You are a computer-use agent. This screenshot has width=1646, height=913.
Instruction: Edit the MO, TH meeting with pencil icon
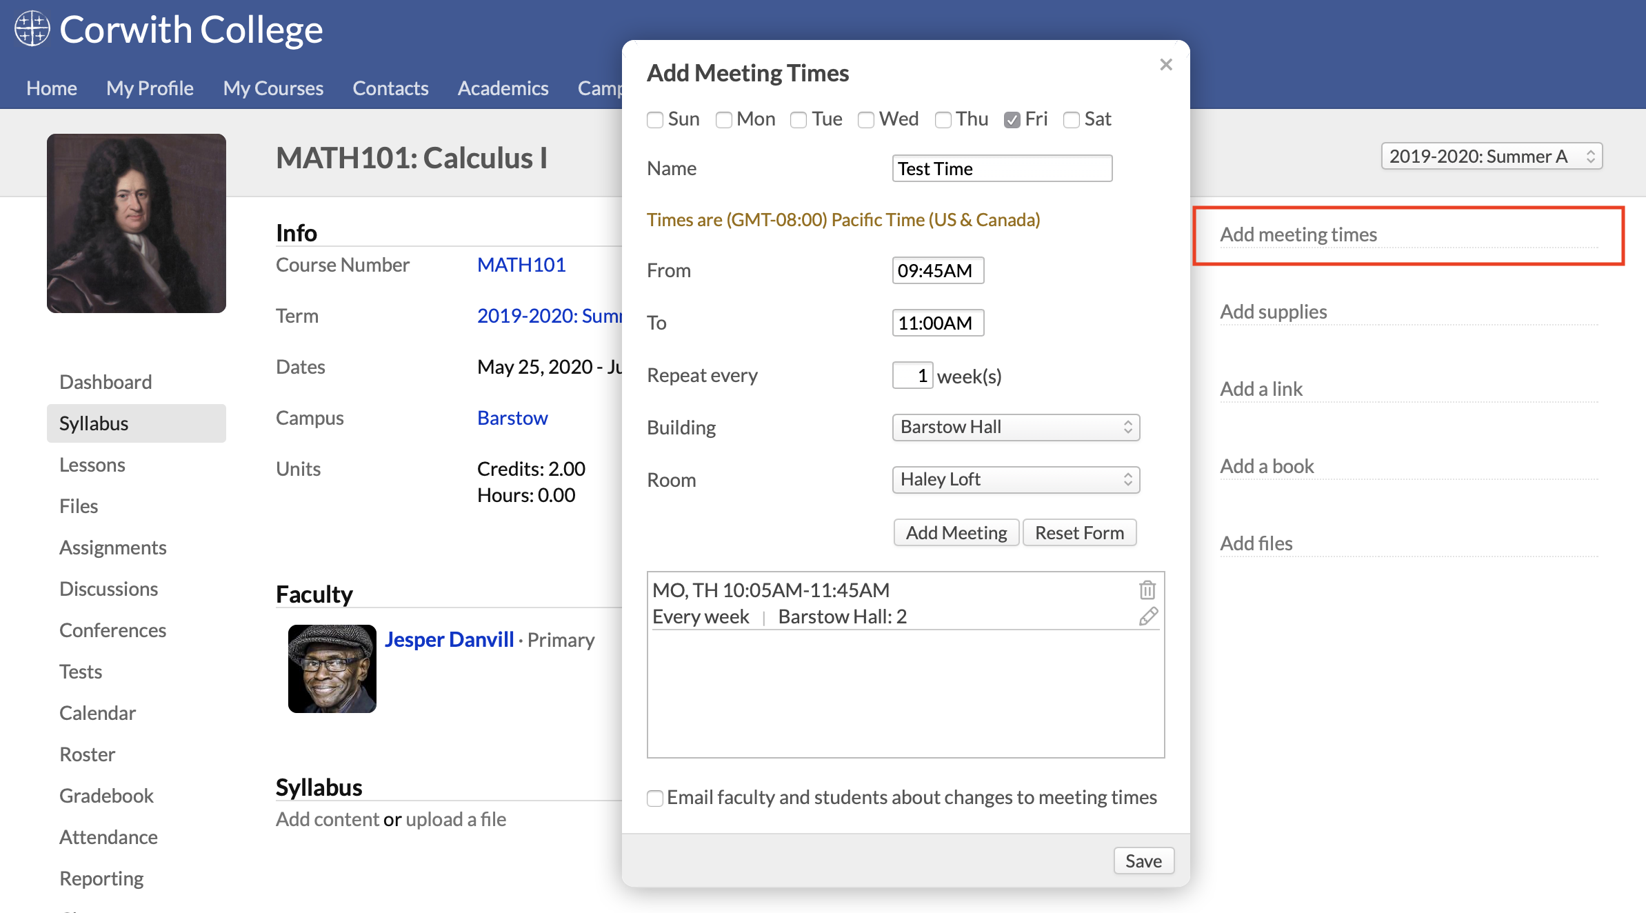click(x=1148, y=616)
